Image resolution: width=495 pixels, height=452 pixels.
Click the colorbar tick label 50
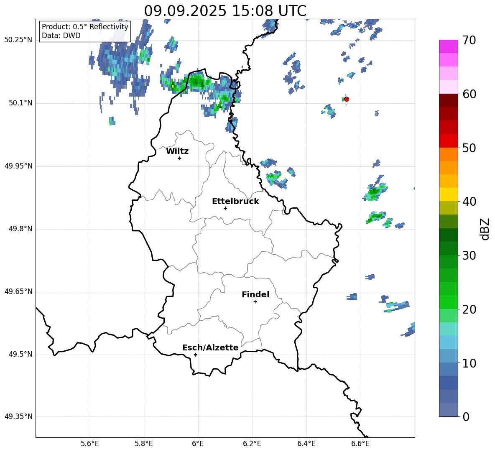pos(469,148)
